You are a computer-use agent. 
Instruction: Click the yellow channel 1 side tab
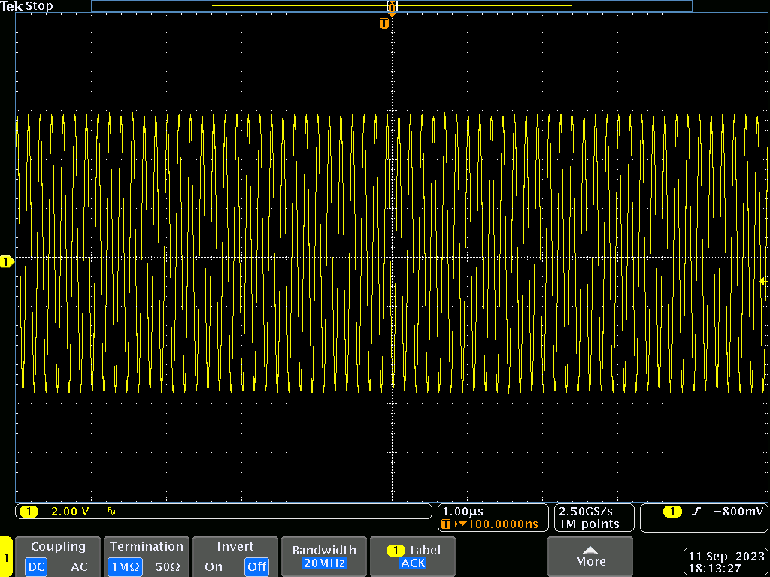click(6, 557)
